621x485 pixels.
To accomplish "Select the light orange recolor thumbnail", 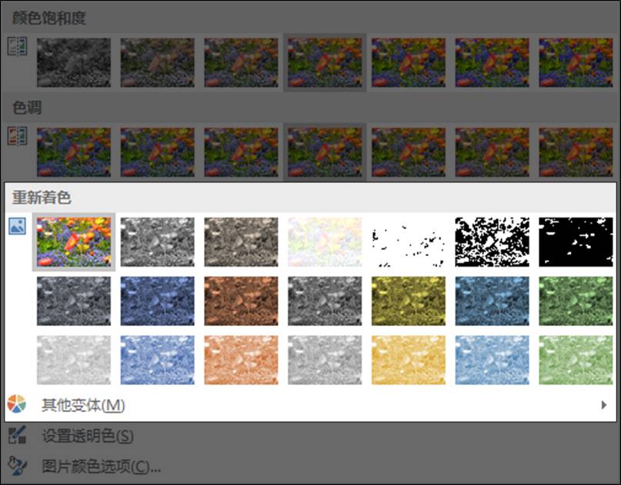I will [x=241, y=360].
